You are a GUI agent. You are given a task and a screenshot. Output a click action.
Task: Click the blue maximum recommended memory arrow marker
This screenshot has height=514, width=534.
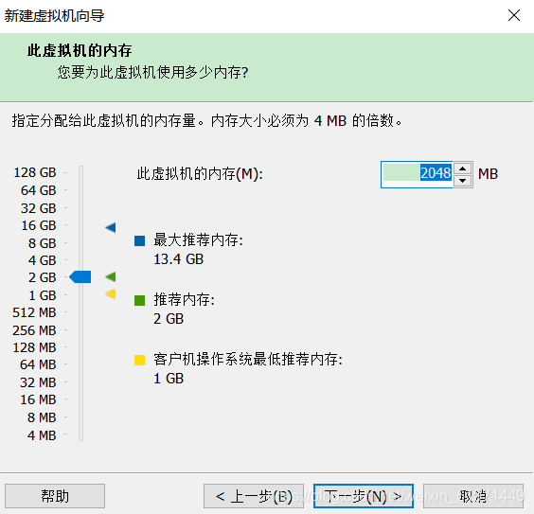click(x=111, y=227)
